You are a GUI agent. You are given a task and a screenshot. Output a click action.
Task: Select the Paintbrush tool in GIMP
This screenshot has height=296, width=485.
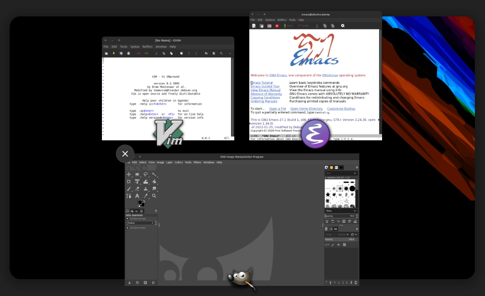tap(128, 188)
